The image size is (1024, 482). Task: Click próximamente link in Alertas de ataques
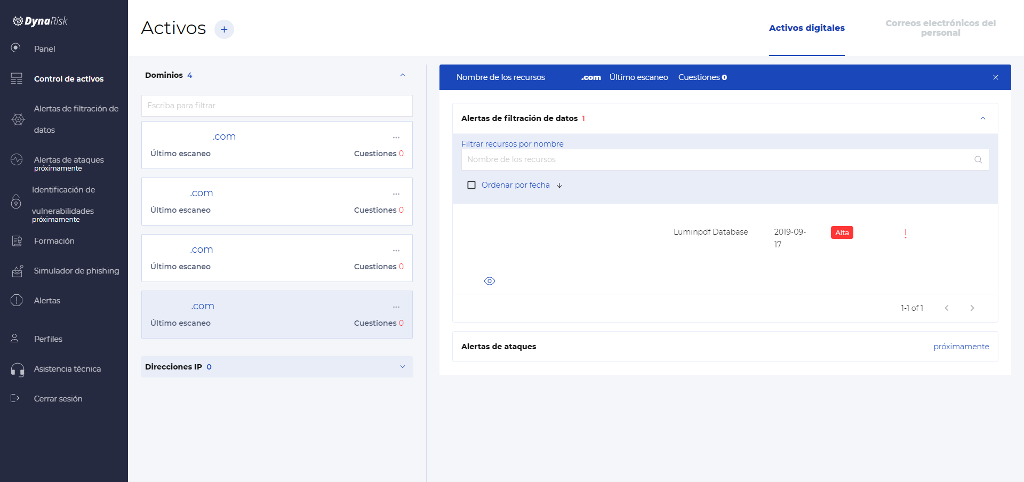961,347
